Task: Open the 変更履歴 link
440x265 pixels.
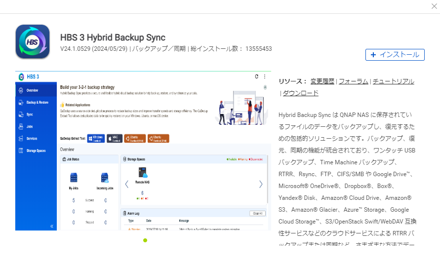Action: [322, 81]
